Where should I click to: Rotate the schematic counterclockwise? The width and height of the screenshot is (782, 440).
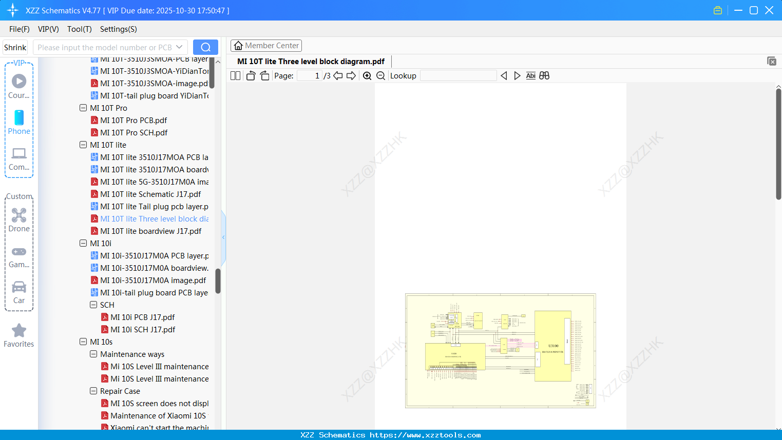tap(250, 75)
